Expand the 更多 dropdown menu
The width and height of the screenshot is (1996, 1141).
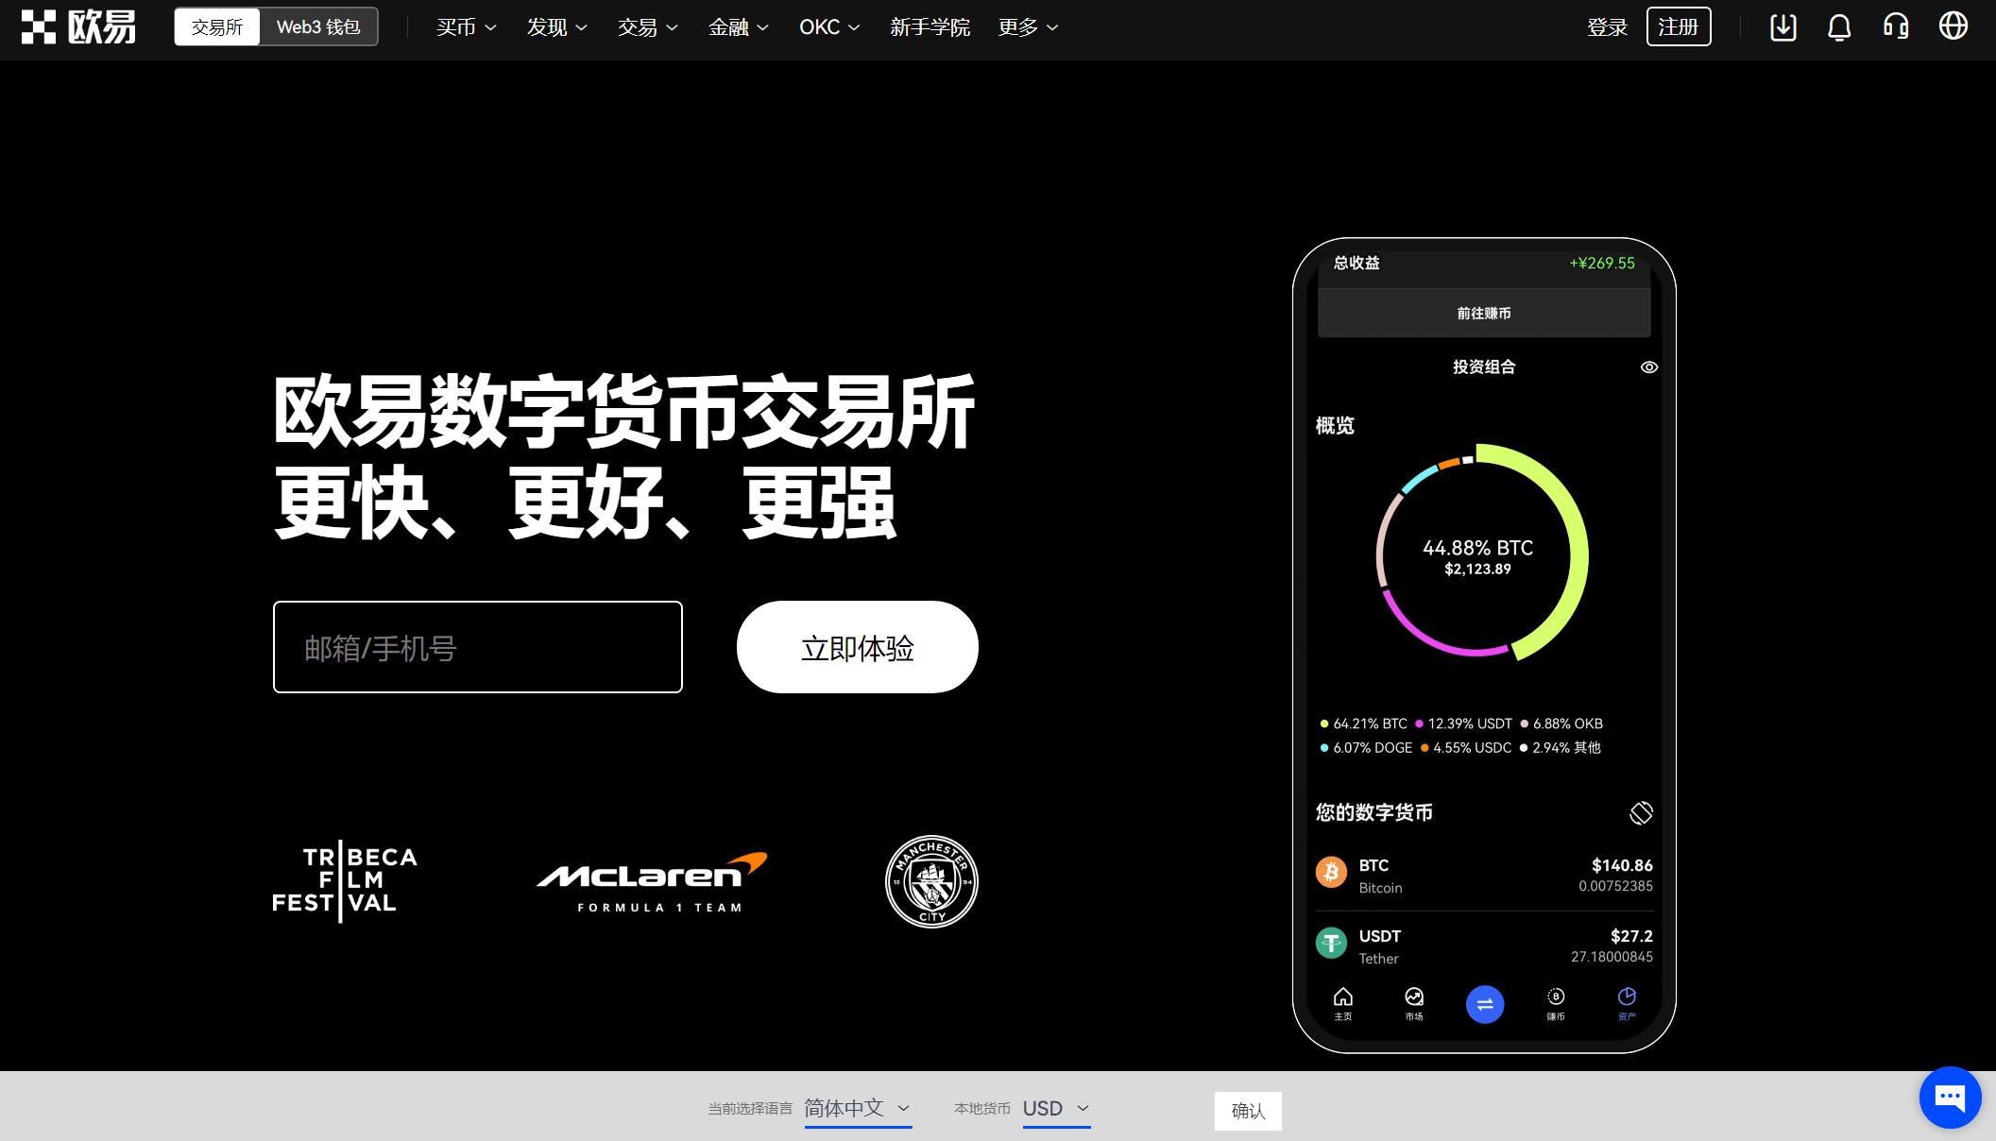[1027, 27]
